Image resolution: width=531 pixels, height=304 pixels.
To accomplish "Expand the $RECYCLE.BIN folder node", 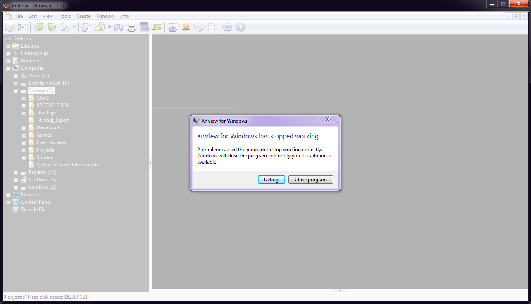I will [x=24, y=106].
